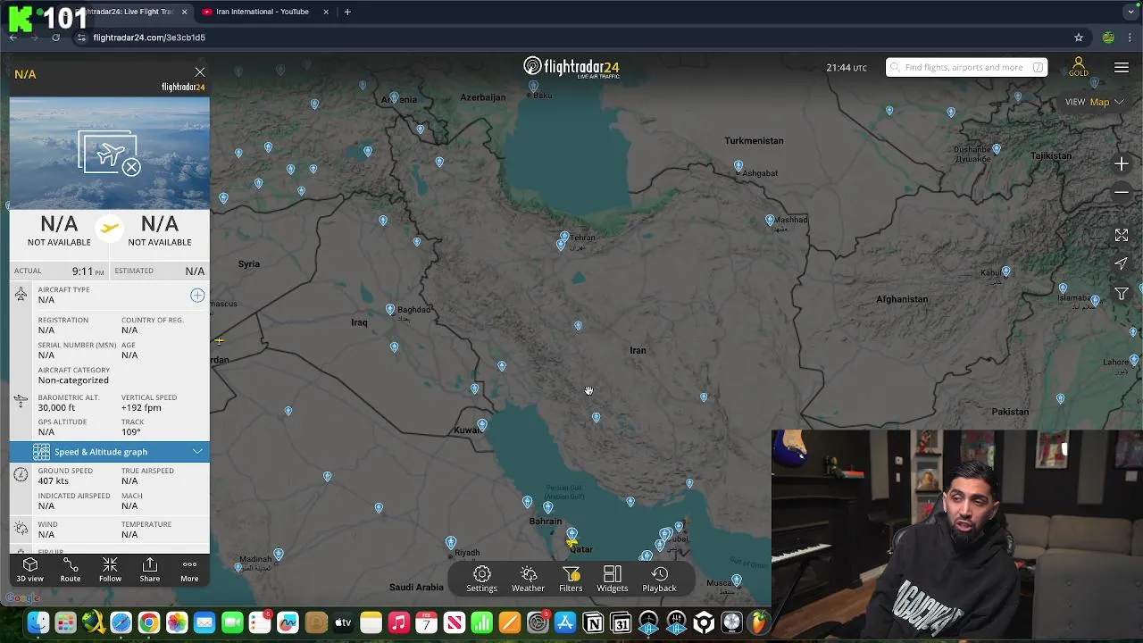
Task: Click the green extension icon in toolbar
Action: tap(1108, 38)
